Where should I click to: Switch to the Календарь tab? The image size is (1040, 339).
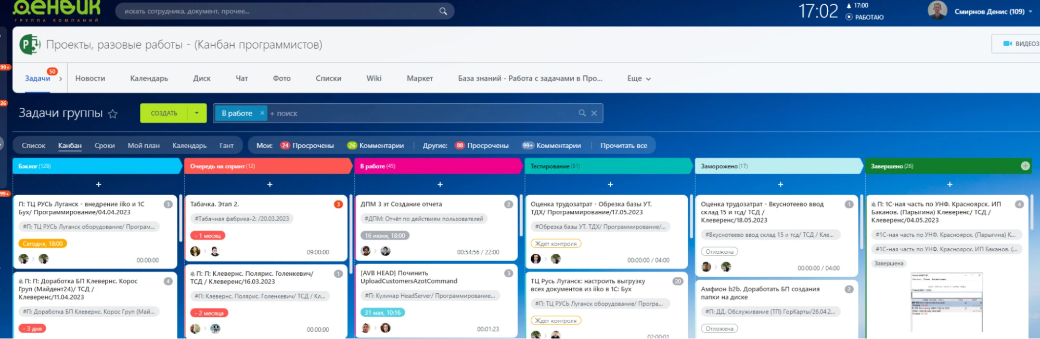[x=149, y=78]
